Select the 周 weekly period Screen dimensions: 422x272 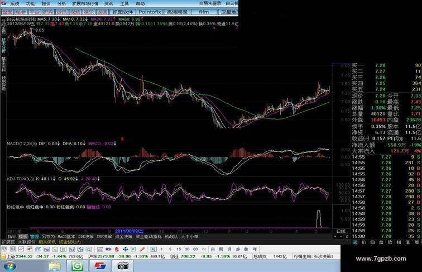(x=221, y=249)
